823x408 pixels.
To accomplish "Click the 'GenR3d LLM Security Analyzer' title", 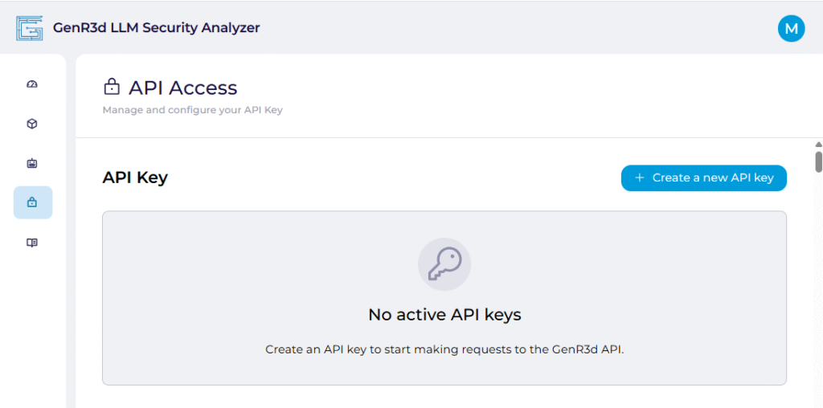I will pos(156,28).
